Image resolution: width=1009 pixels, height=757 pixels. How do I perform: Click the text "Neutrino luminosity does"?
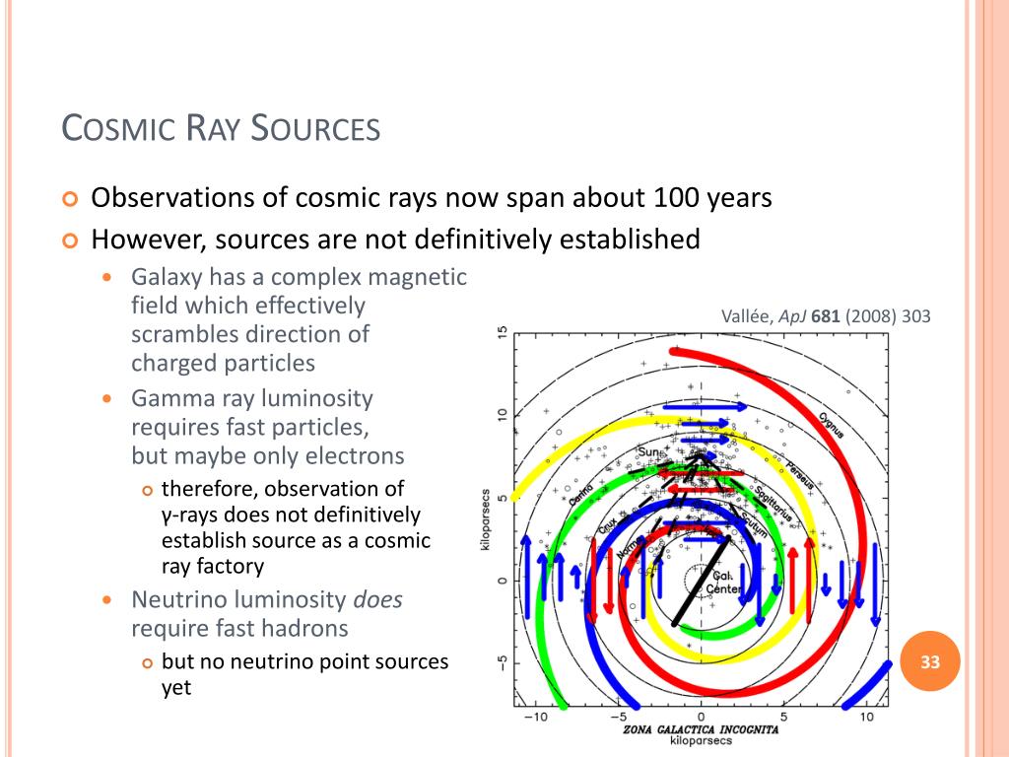pos(266,600)
